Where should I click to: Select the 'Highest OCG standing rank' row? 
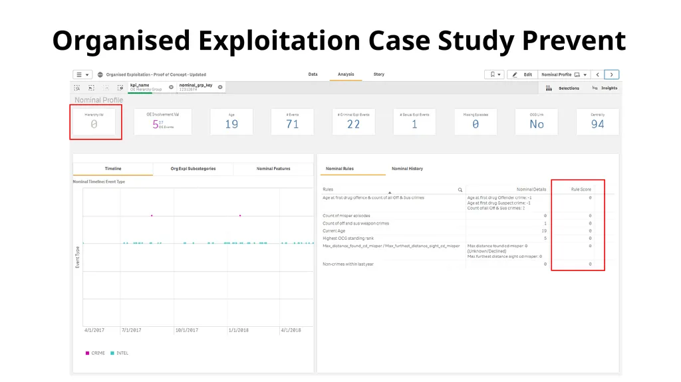click(457, 239)
